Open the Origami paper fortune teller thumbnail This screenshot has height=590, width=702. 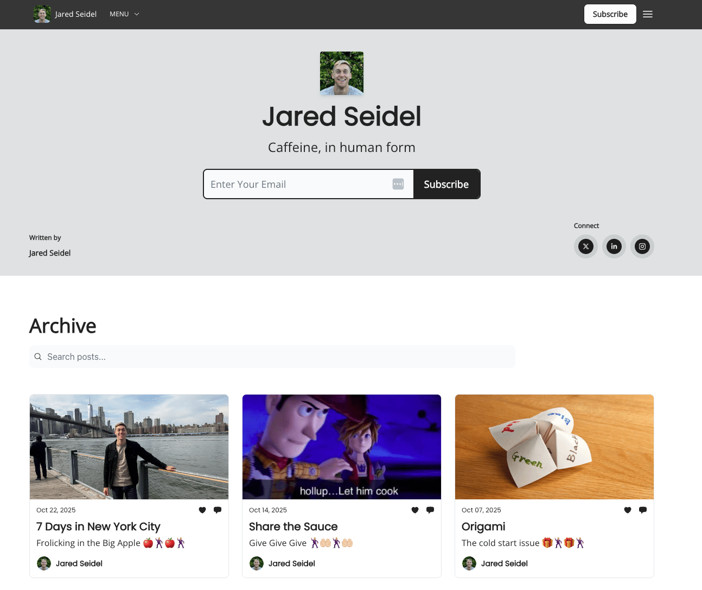(554, 447)
